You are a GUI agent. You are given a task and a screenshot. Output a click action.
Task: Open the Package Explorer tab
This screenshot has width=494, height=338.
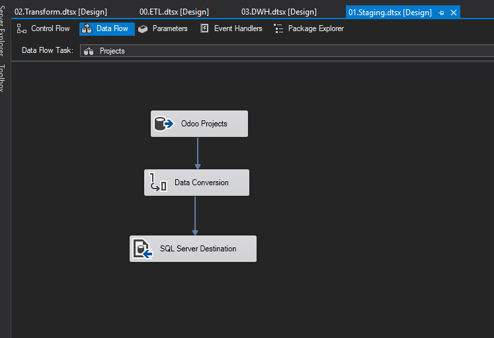(308, 28)
